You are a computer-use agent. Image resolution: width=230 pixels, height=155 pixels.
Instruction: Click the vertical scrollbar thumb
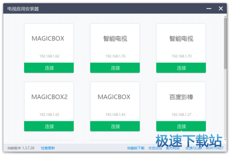[225, 43]
